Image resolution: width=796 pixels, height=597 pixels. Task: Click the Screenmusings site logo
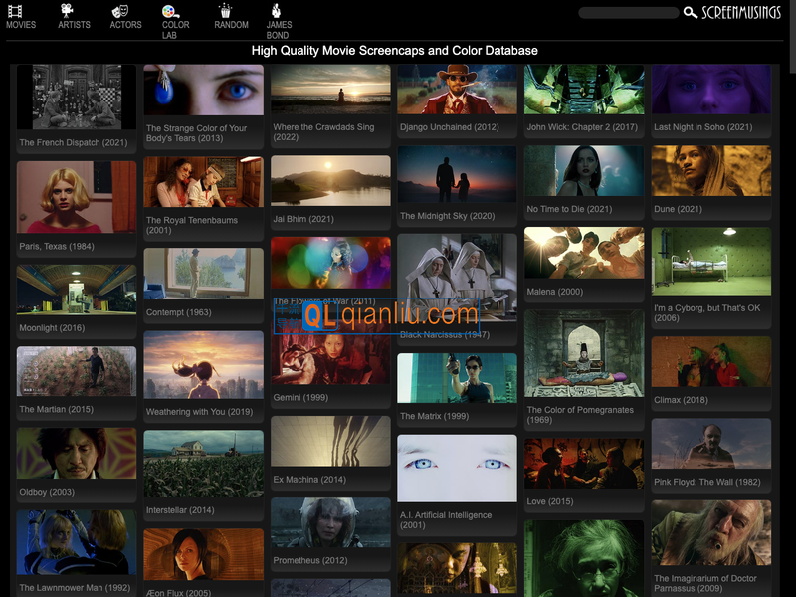tap(741, 13)
